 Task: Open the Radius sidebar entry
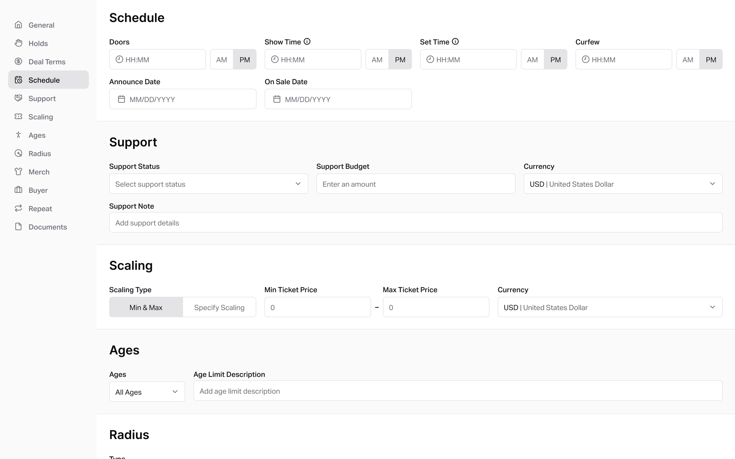tap(40, 153)
